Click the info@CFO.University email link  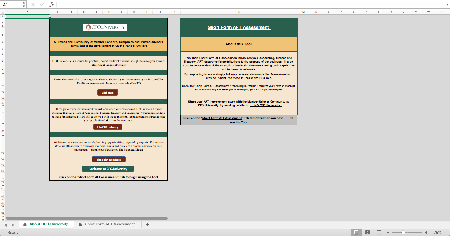click(266, 105)
